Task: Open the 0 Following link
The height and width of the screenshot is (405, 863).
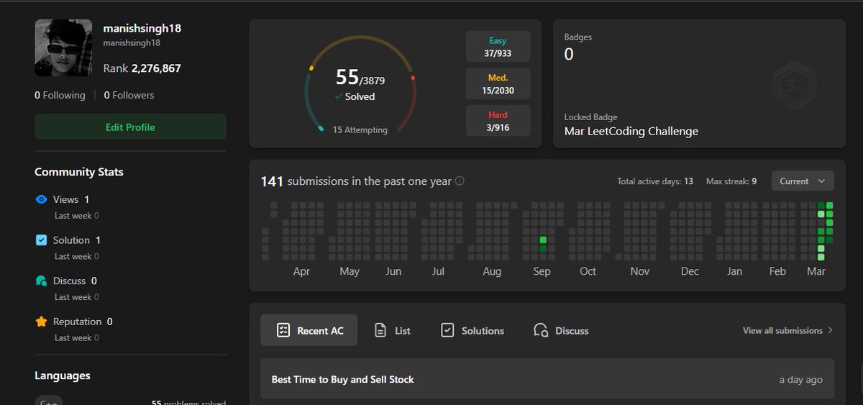Action: point(60,95)
